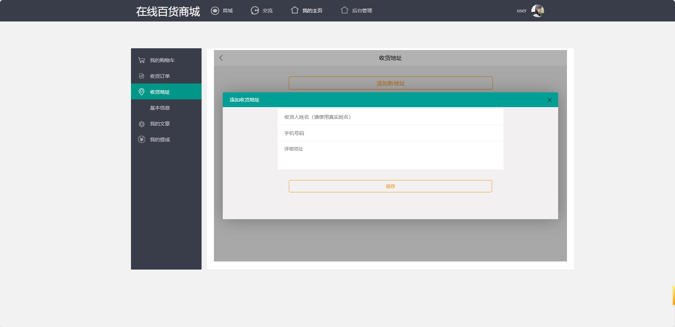Click the ¥ icon beside 我的提成
The height and width of the screenshot is (327, 675).
click(141, 139)
